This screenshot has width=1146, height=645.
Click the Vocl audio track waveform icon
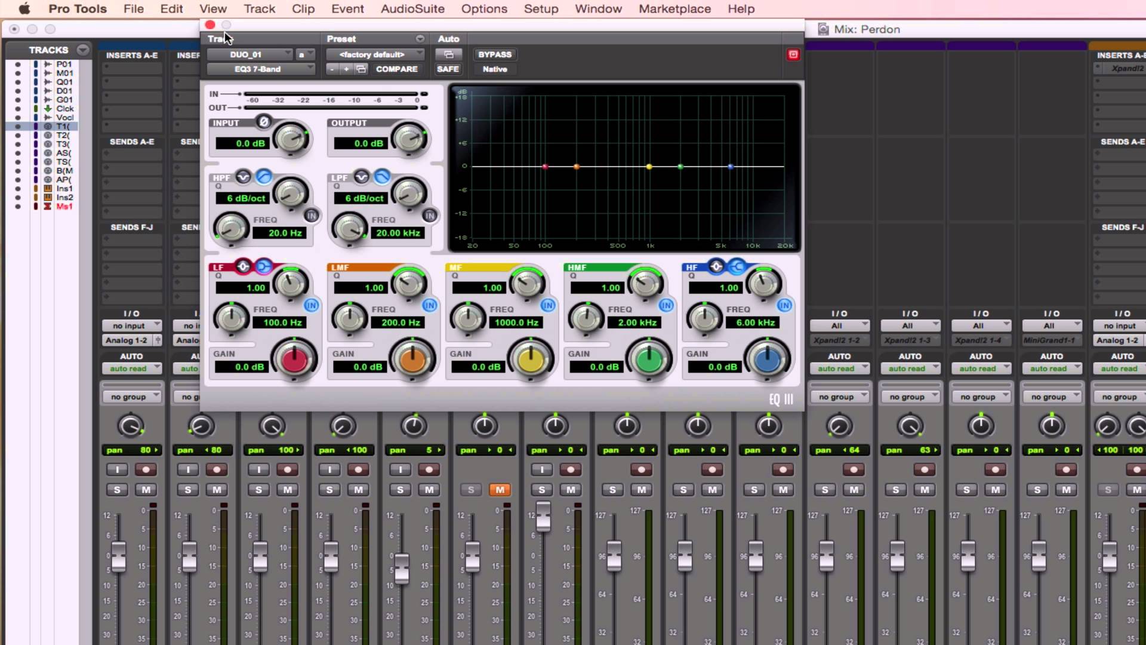(48, 118)
